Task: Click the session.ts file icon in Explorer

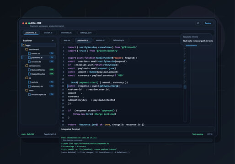Action: click(29, 61)
